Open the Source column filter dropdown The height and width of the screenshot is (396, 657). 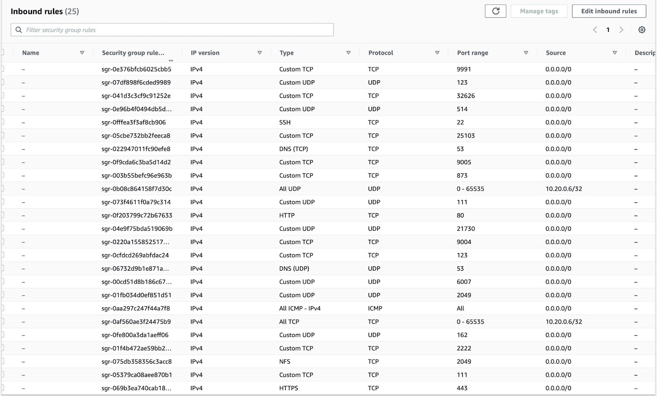(x=615, y=52)
